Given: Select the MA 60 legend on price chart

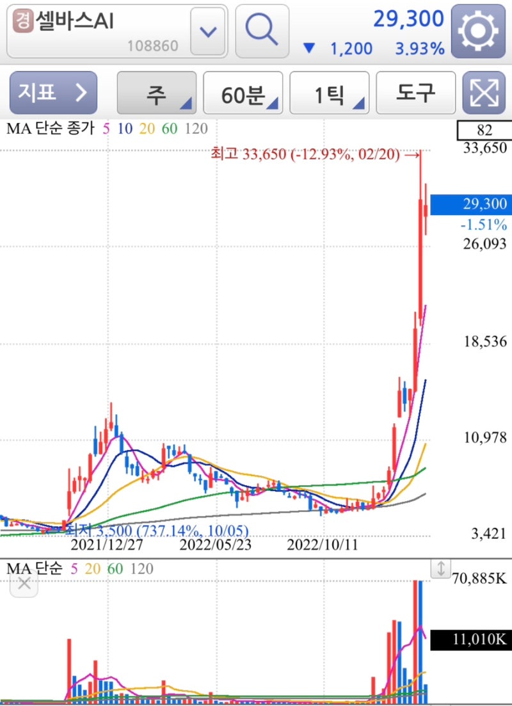Looking at the screenshot, I should [170, 129].
